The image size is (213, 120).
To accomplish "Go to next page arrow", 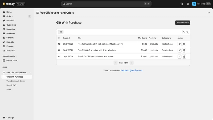I will [132, 63].
